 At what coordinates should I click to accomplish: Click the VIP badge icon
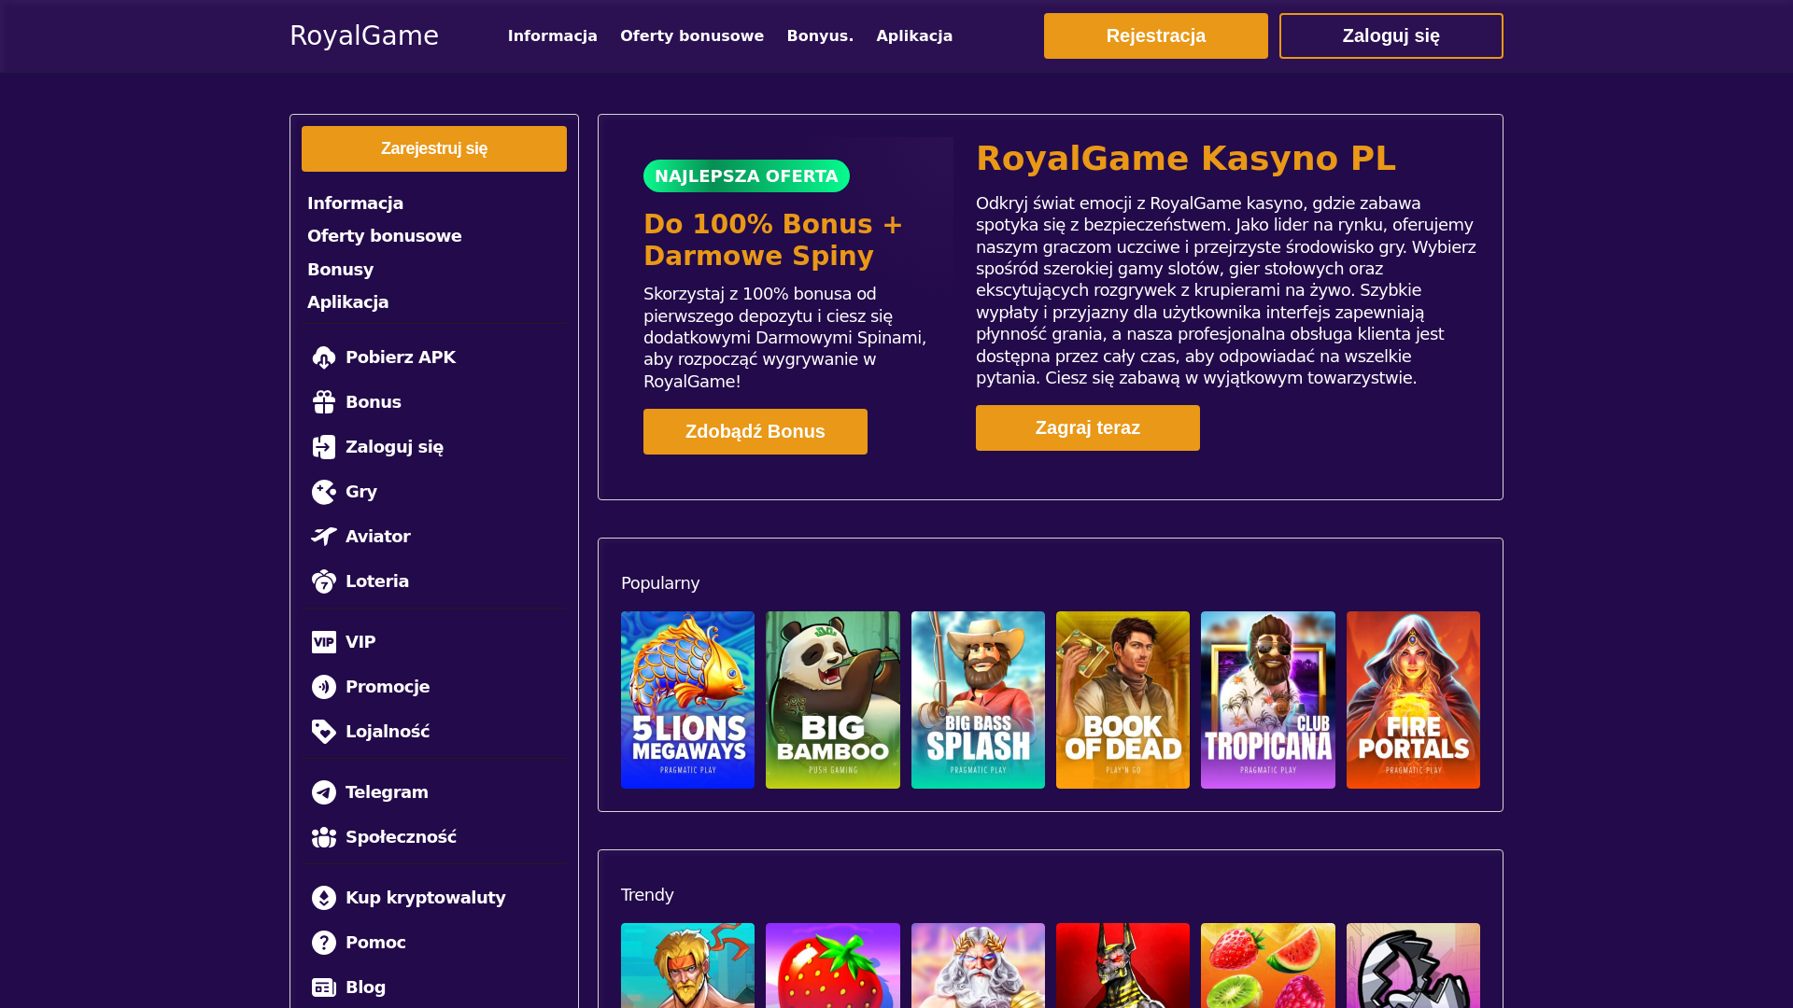click(x=324, y=642)
